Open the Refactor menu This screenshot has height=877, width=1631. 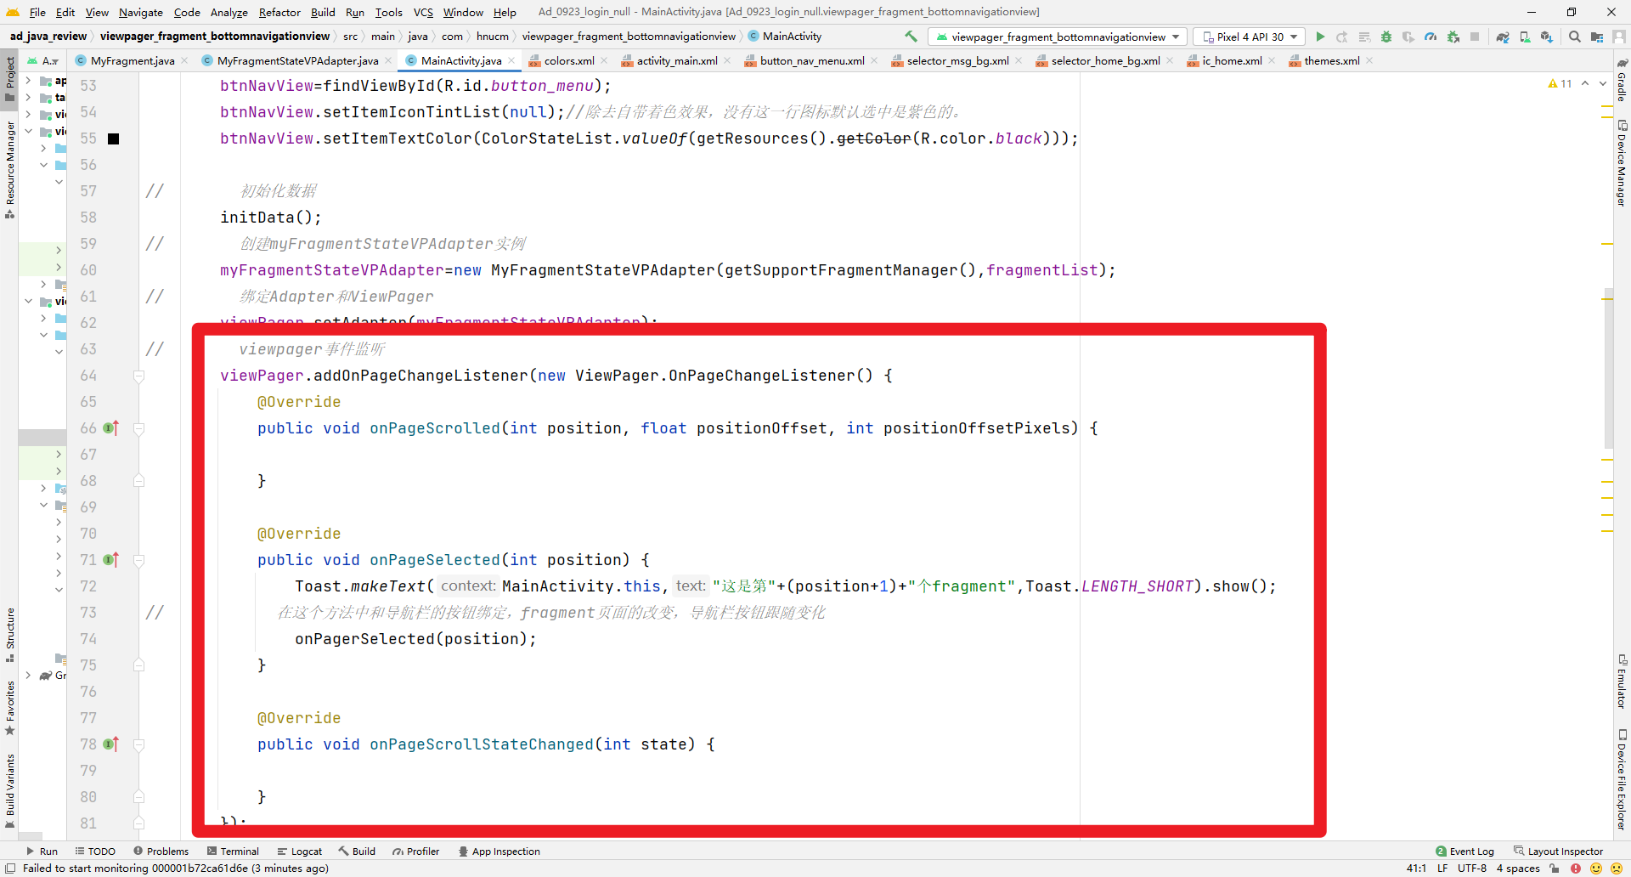(x=279, y=12)
